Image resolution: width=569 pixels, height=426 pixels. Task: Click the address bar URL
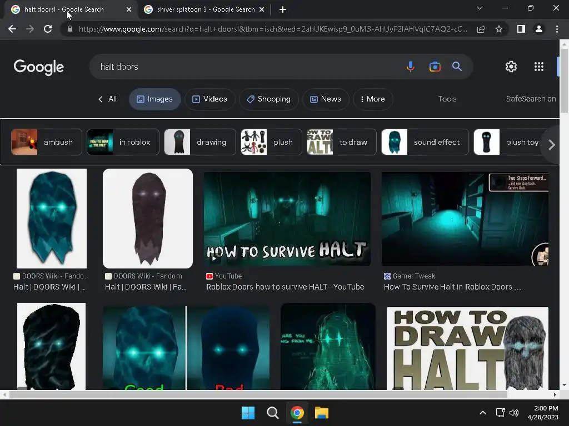pyautogui.click(x=273, y=29)
